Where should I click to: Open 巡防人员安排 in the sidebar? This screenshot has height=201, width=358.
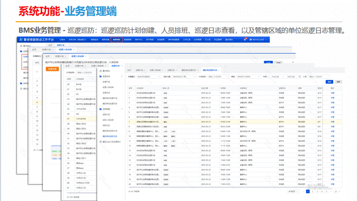pyautogui.click(x=108, y=120)
